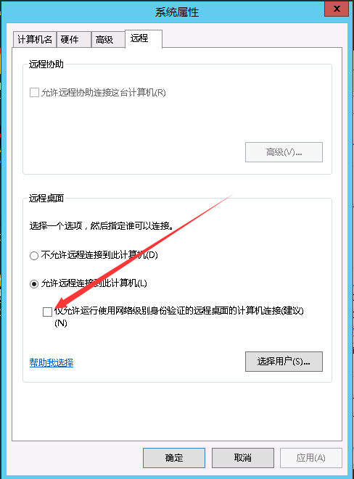Image resolution: width=354 pixels, height=479 pixels.
Task: Enable the 网络级别身份验证 (N) checkbox box
Action: 47,312
